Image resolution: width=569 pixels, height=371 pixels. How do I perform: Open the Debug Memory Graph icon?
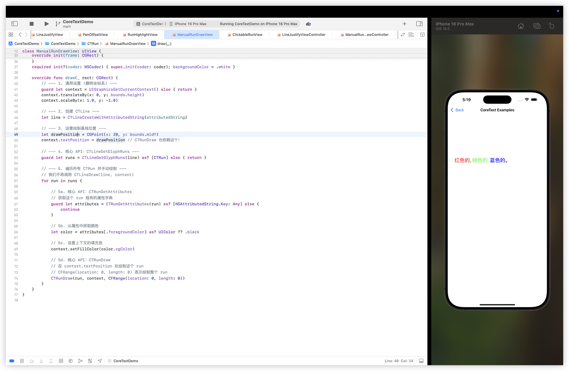[71, 361]
